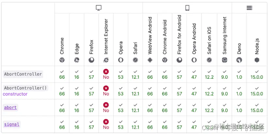
Task: Open the signal property link
Action: click(x=12, y=124)
